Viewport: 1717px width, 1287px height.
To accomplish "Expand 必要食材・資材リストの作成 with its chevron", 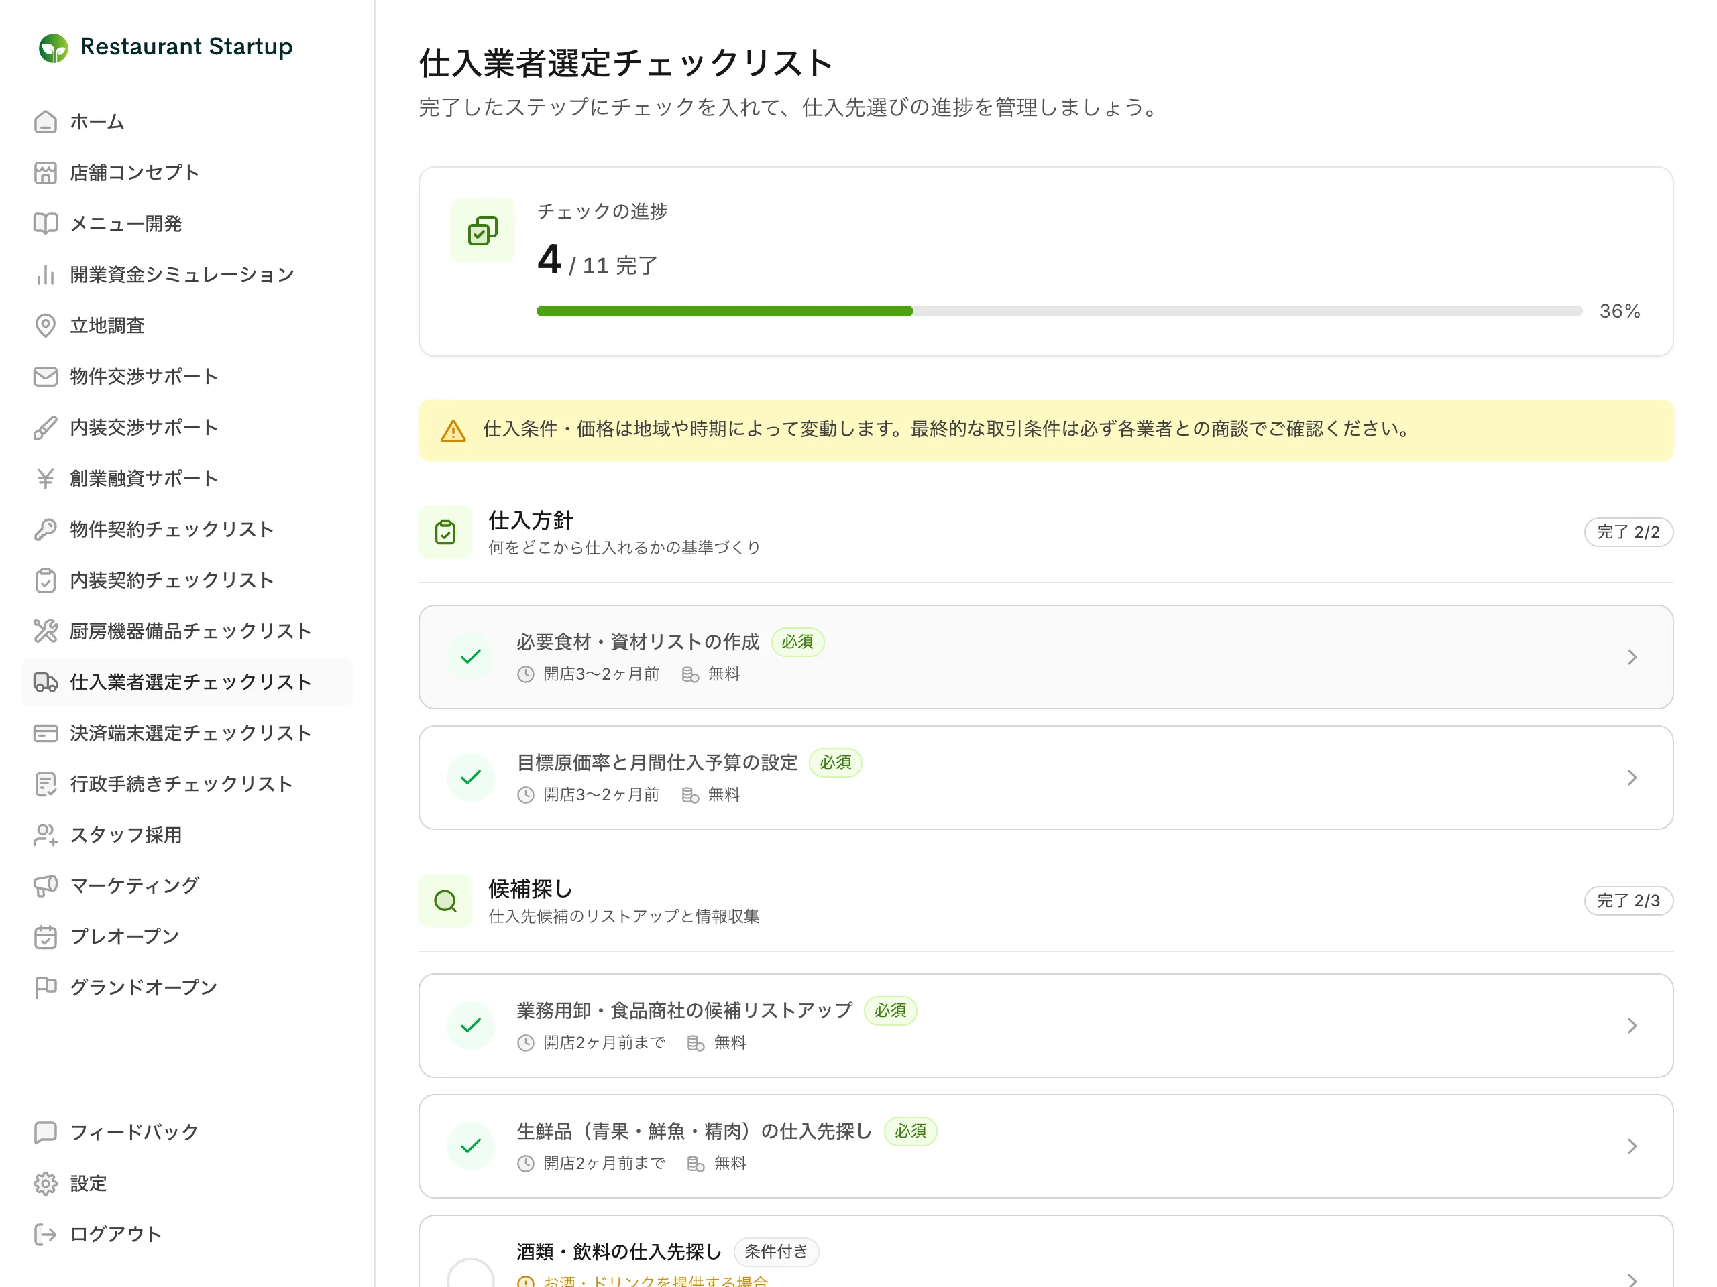I will [x=1632, y=657].
